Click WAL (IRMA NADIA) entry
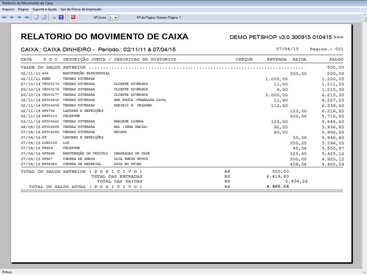The height and width of the screenshot is (275, 367). pos(131,127)
